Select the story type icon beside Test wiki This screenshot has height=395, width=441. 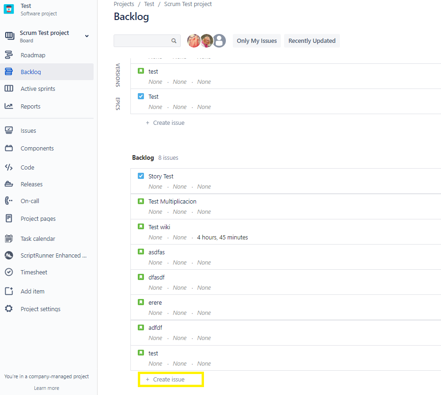click(141, 226)
